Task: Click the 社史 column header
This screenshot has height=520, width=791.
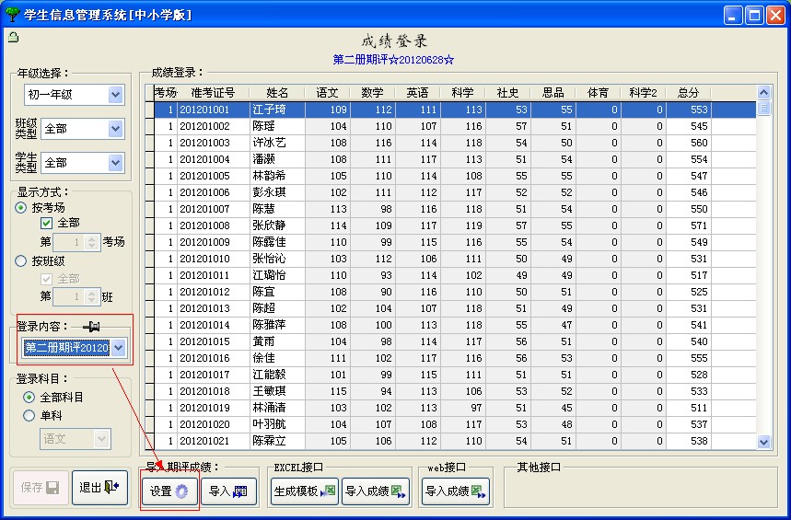Action: coord(508,93)
